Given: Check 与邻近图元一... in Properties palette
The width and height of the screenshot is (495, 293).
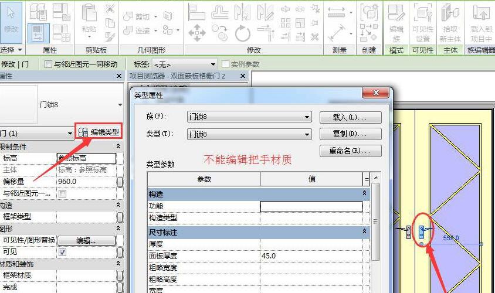Looking at the screenshot, I should [x=63, y=193].
